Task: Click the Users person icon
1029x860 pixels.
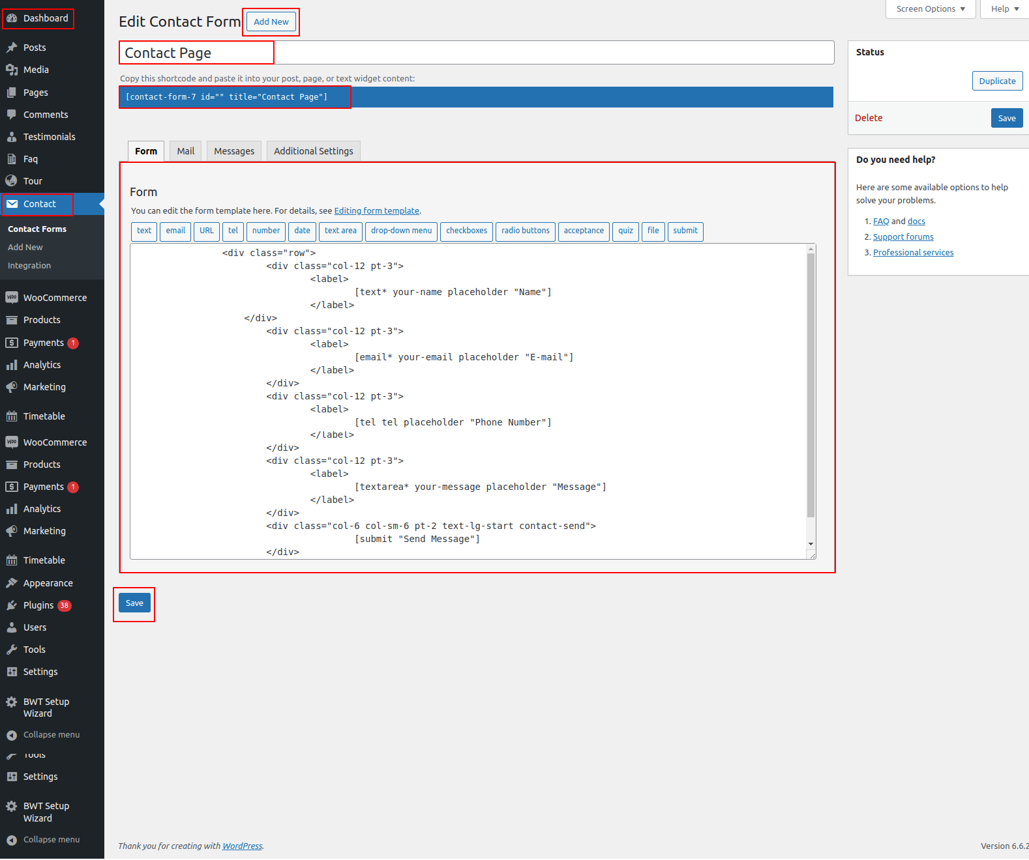Action: 12,627
